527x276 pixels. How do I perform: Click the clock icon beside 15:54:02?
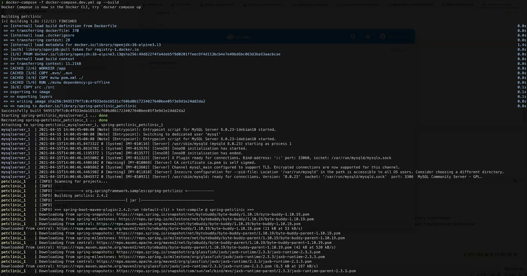[515, 254]
